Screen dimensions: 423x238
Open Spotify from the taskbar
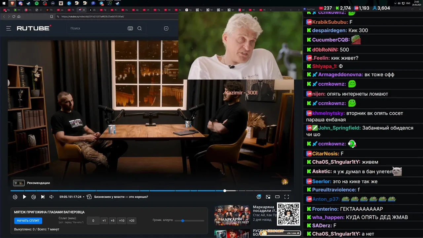[36, 3]
